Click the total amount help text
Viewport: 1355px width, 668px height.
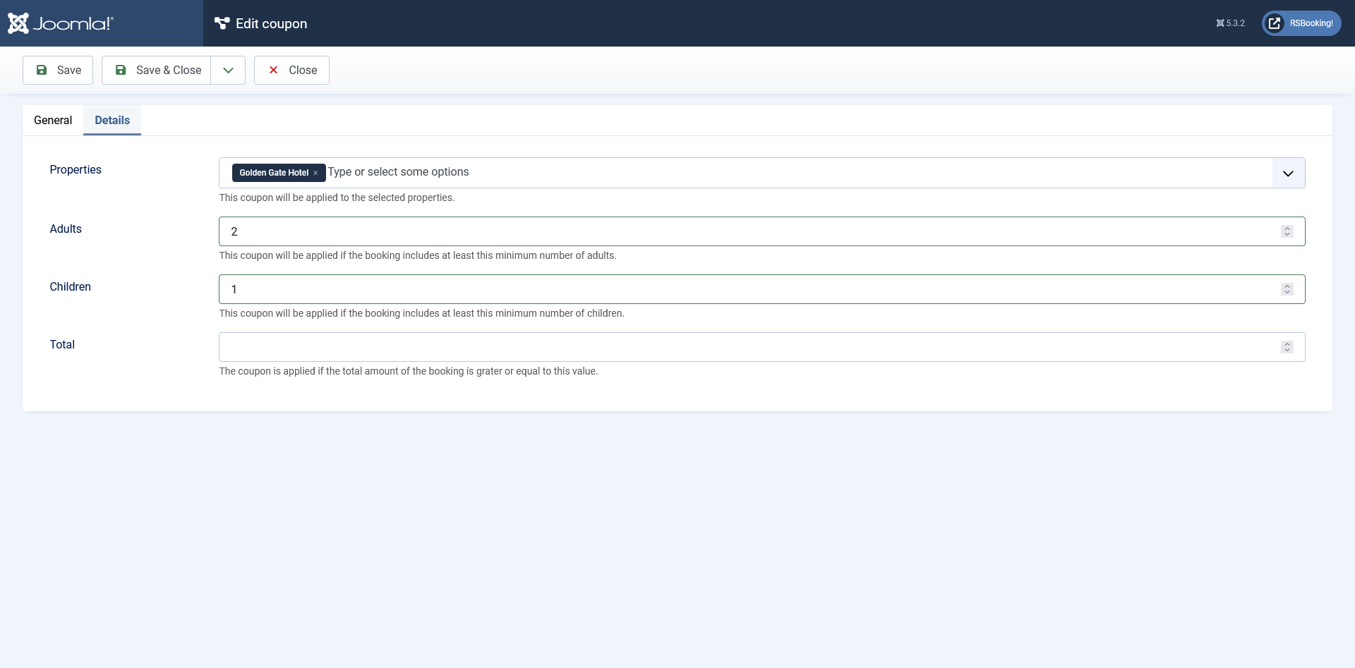click(408, 371)
